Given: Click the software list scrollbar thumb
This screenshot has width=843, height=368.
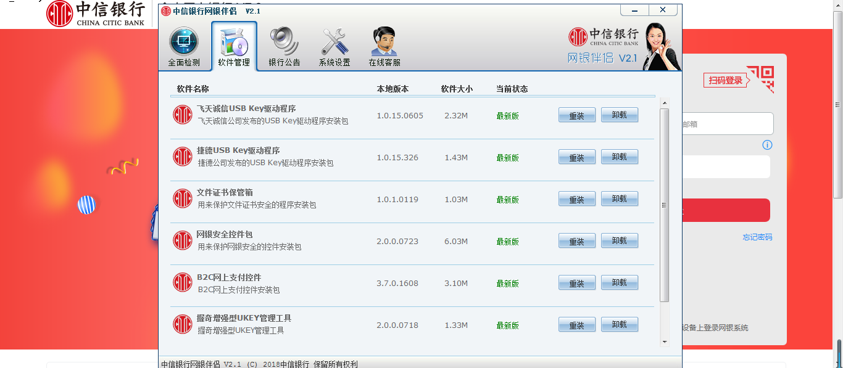Looking at the screenshot, I should (665, 205).
